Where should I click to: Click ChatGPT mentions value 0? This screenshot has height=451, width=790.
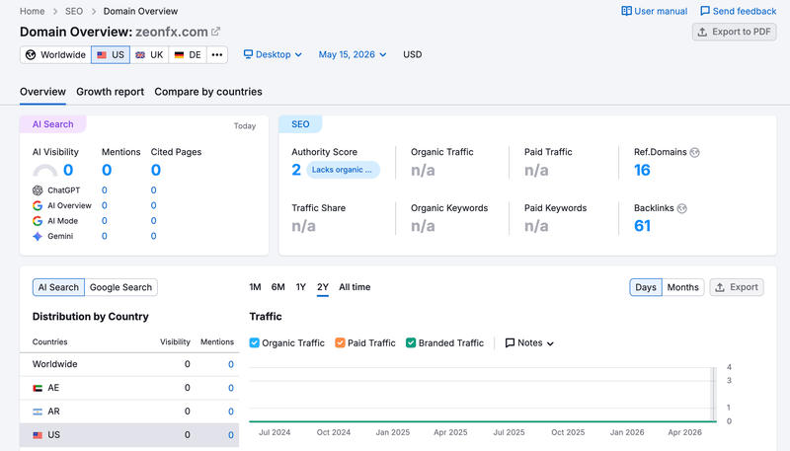[x=105, y=190]
